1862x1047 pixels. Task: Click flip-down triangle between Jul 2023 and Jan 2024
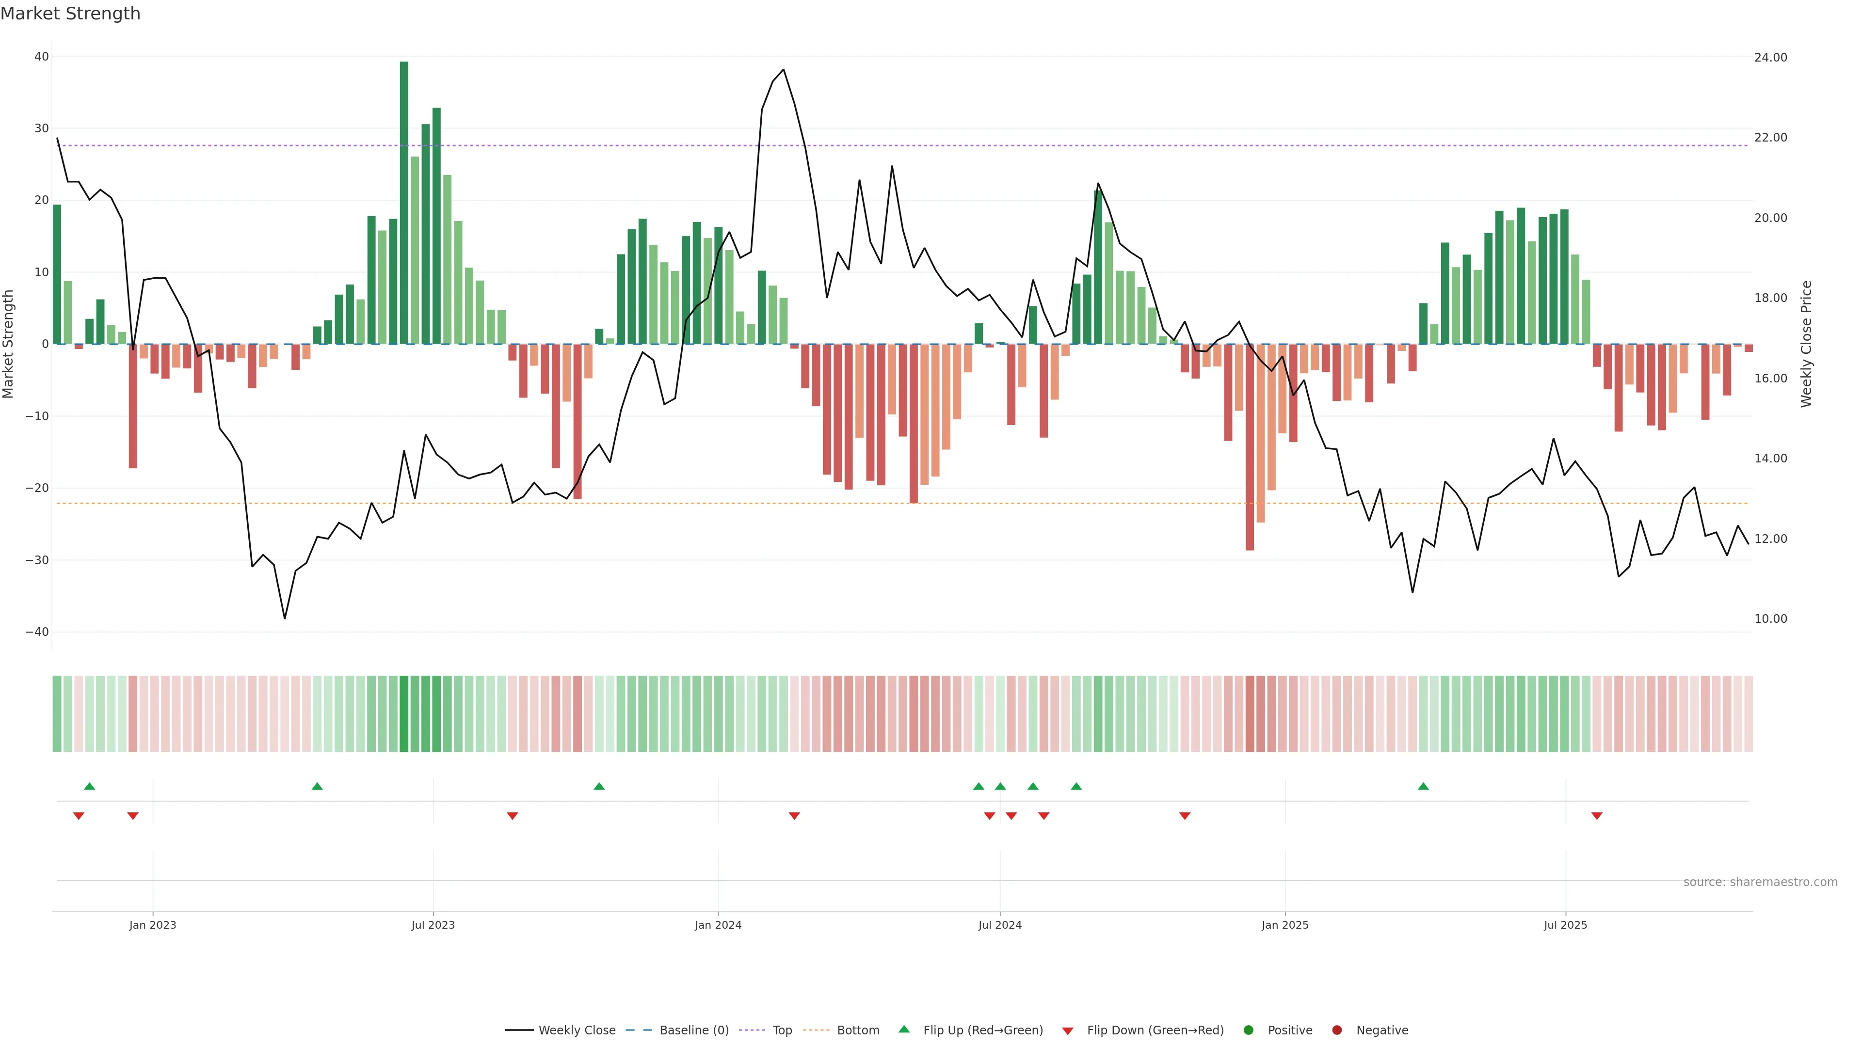click(x=513, y=816)
